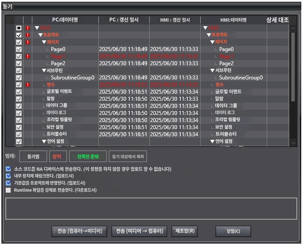Close the dialog with 닫힘(C) button

233,231
